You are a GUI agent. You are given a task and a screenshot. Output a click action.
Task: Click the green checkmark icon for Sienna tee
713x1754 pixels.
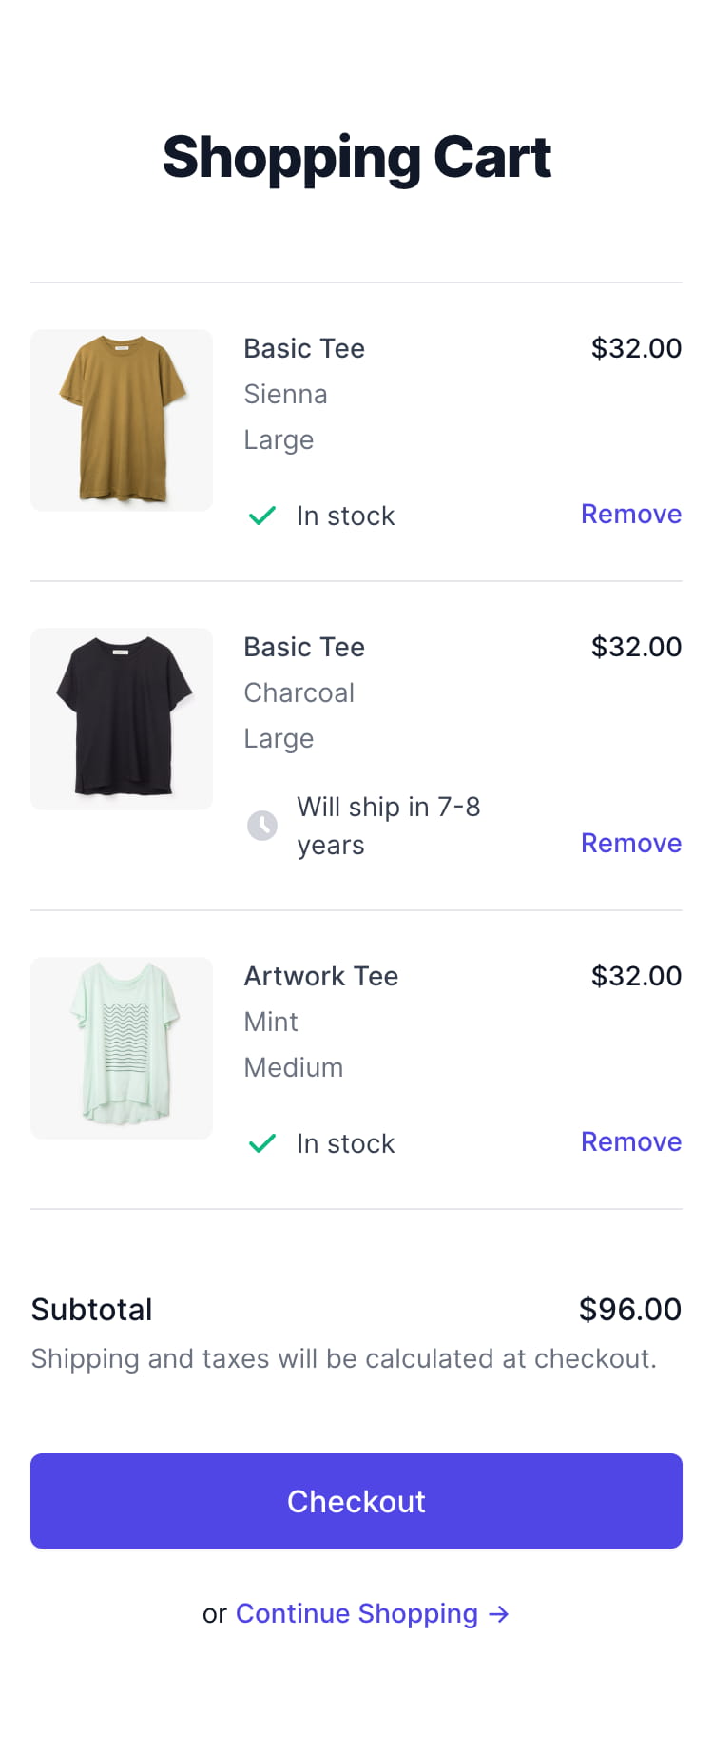pyautogui.click(x=261, y=516)
